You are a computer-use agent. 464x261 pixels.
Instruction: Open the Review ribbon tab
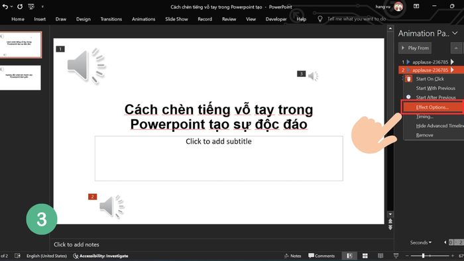tap(229, 19)
